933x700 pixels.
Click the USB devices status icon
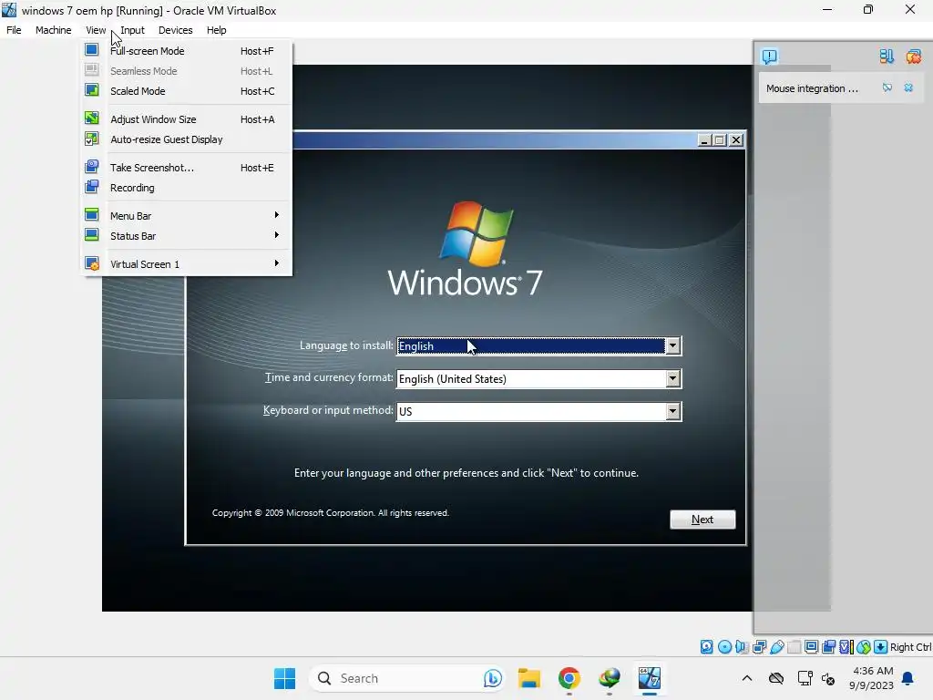point(776,646)
